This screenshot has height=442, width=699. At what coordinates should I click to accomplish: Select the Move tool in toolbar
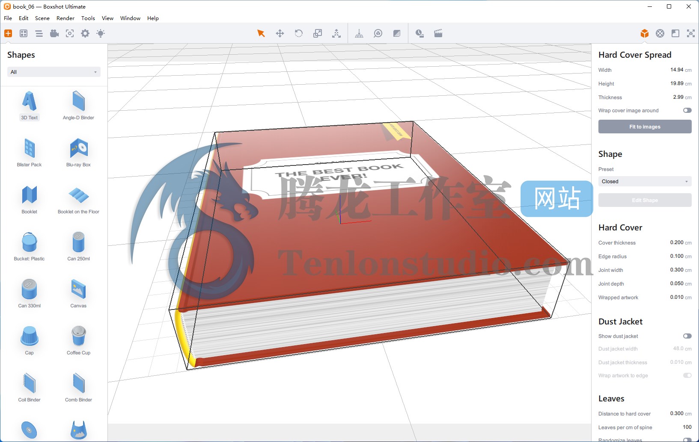(x=280, y=33)
